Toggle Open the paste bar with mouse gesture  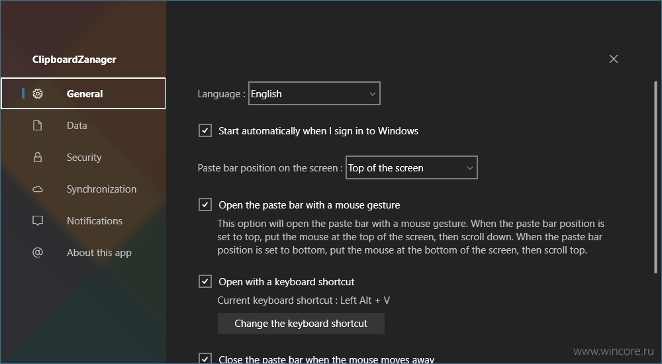(205, 205)
